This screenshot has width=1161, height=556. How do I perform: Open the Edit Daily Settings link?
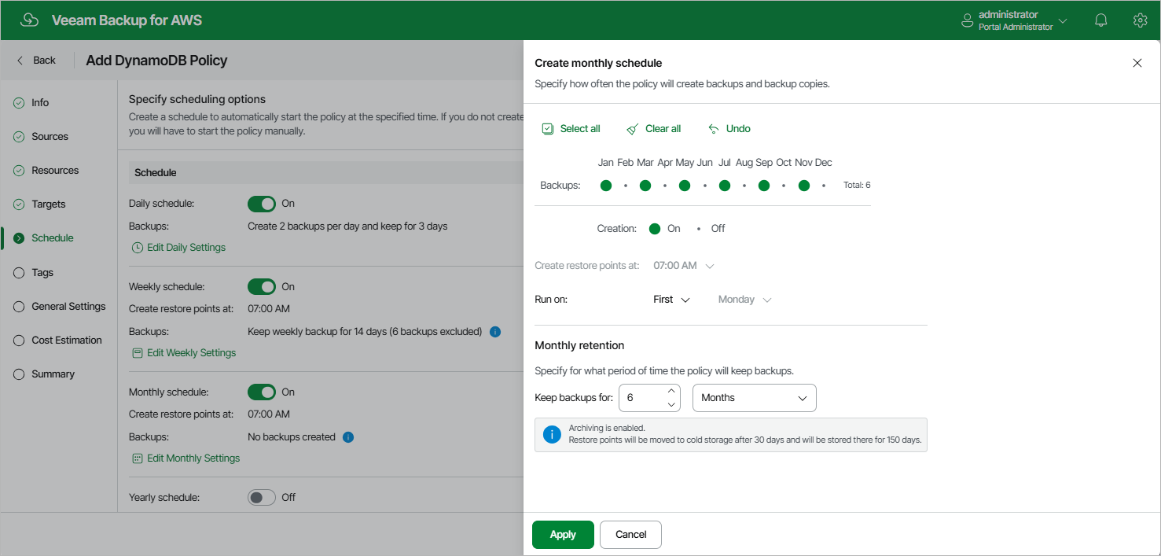[186, 248]
